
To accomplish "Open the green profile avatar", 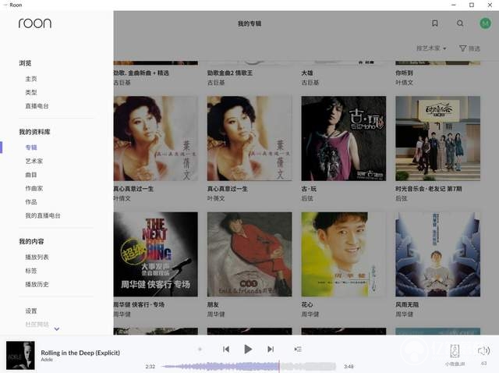I will click(485, 23).
